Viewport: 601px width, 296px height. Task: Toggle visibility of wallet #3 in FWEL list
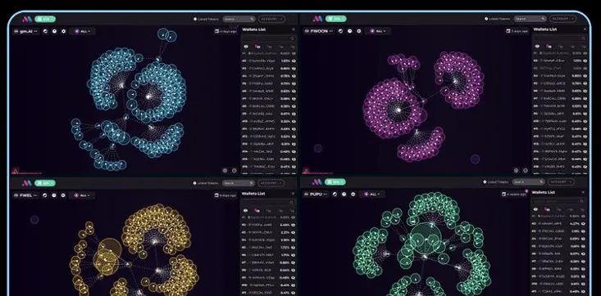click(x=294, y=232)
